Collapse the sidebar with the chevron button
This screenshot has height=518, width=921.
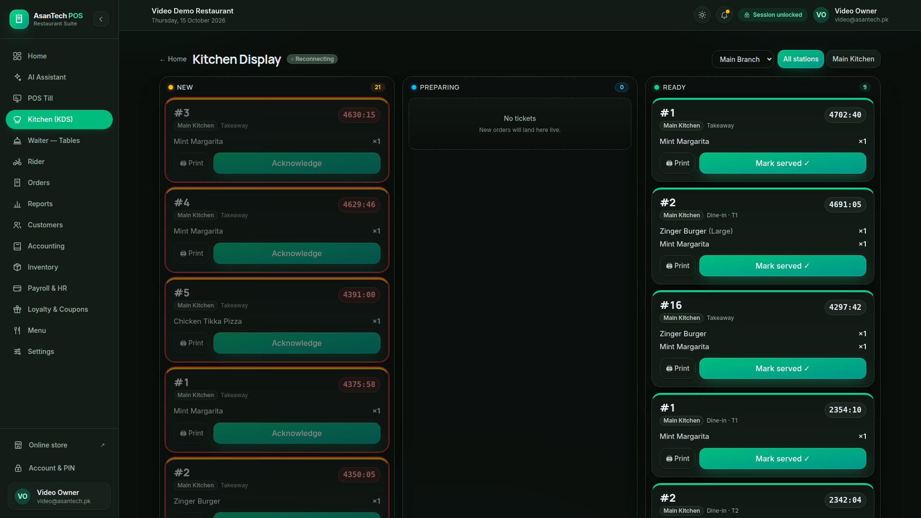101,19
